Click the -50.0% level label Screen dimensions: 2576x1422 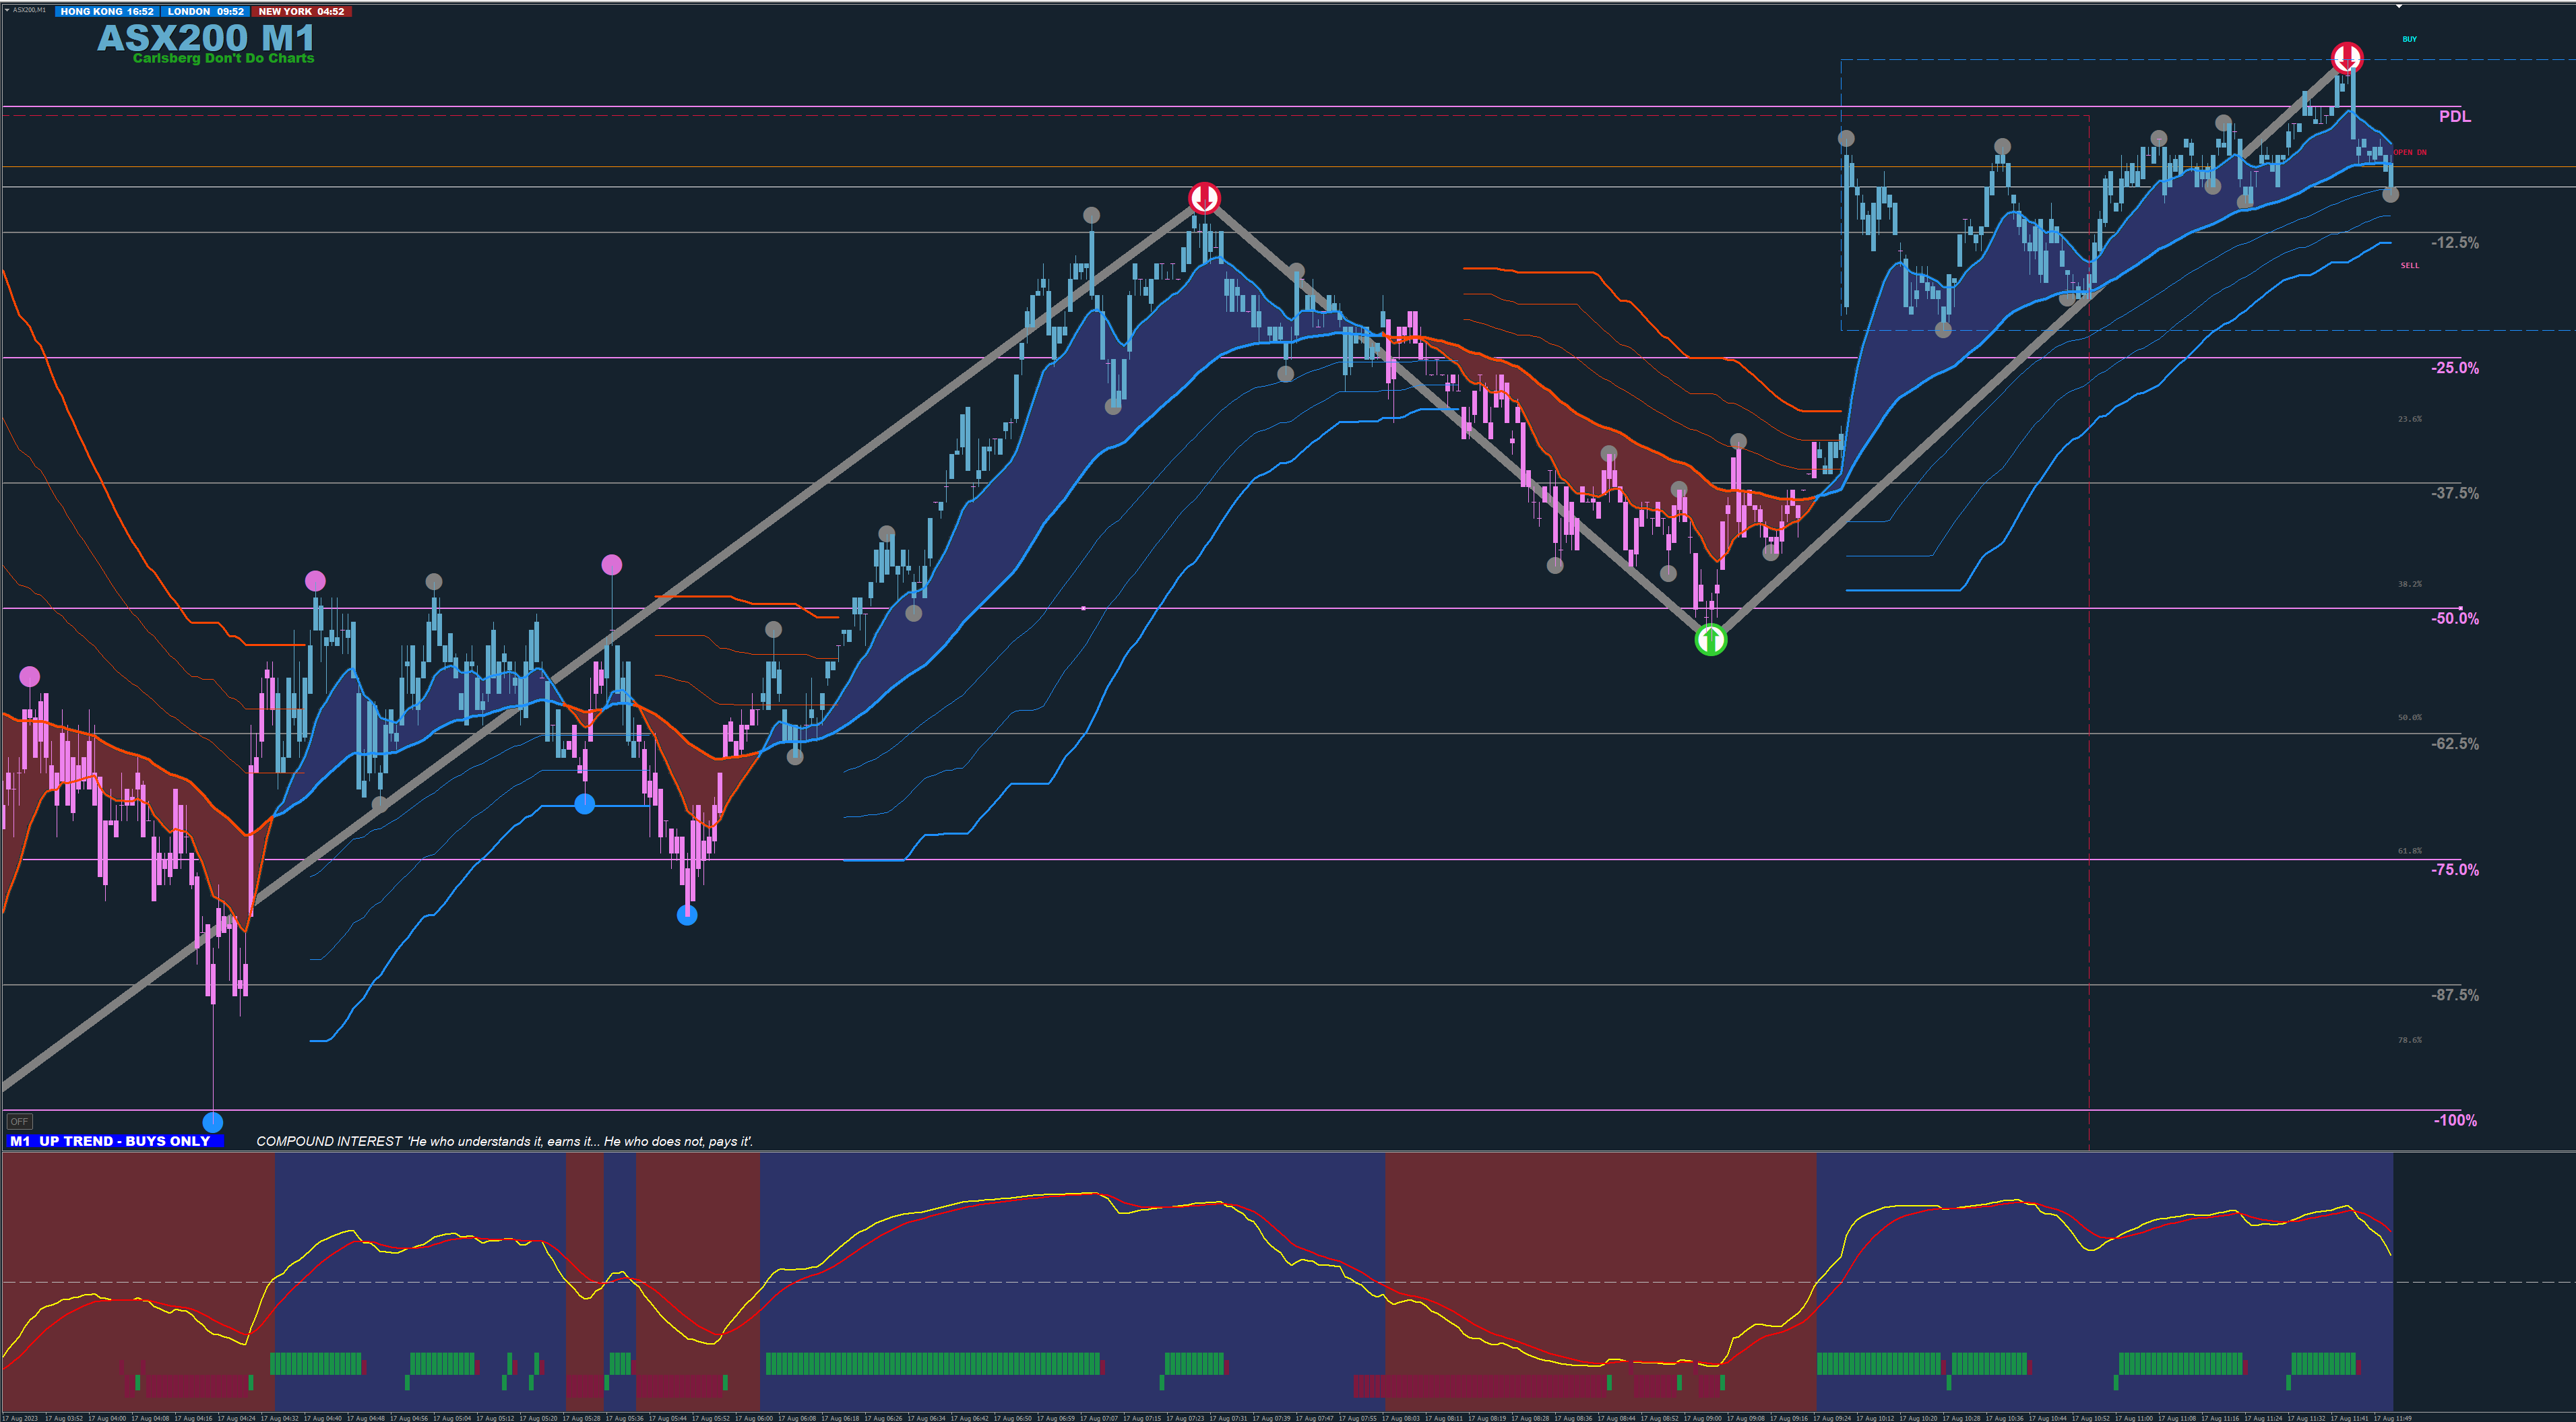click(2454, 619)
